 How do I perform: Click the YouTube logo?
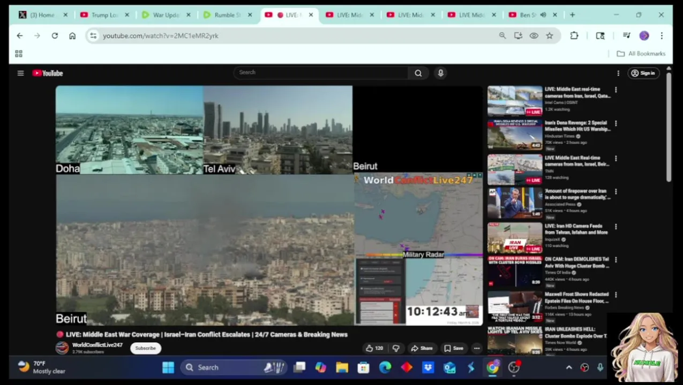click(x=48, y=73)
